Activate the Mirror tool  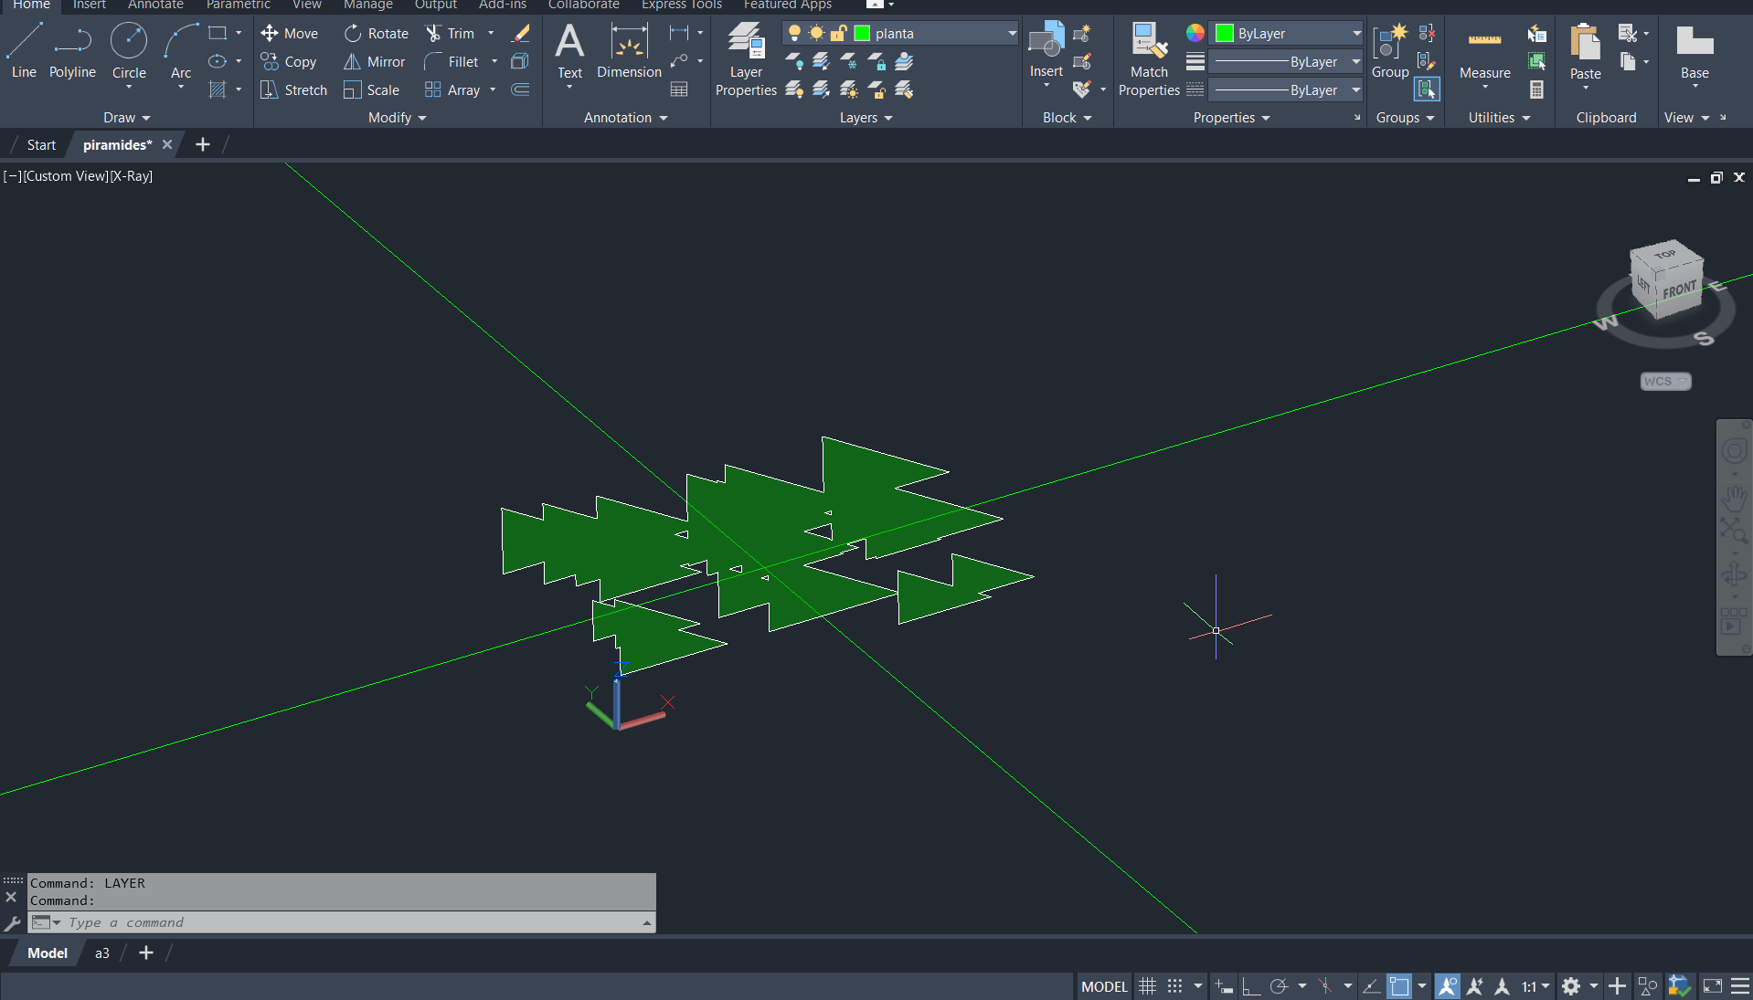click(374, 62)
